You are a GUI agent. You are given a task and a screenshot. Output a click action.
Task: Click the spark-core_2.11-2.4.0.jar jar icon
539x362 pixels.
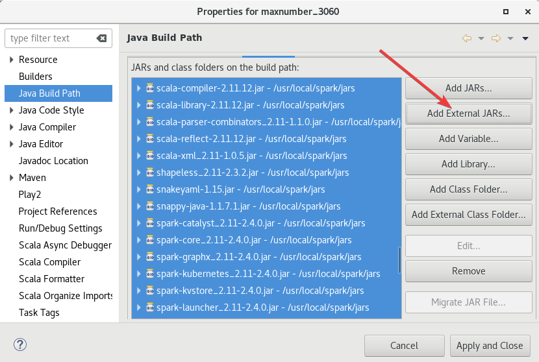150,240
